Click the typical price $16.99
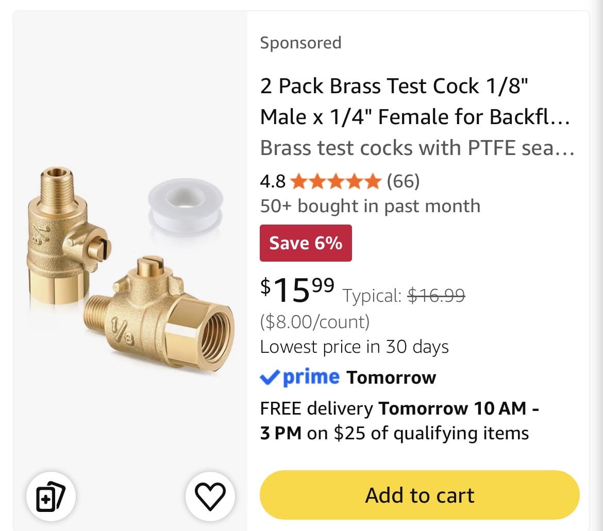This screenshot has width=603, height=531. coord(436,296)
